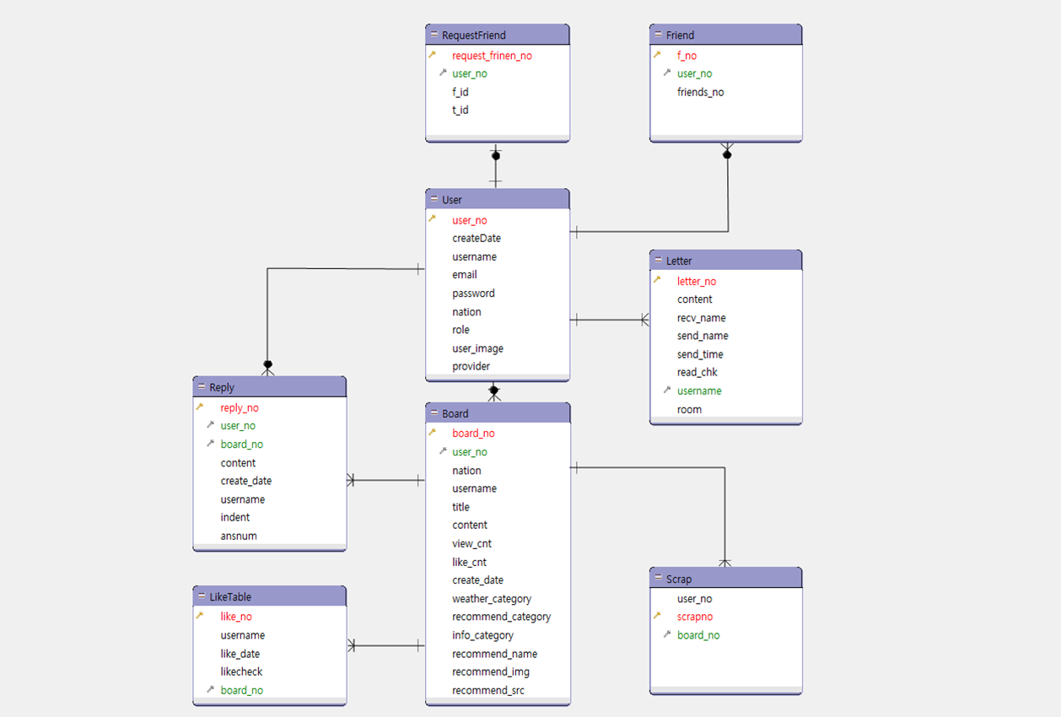Click the primary key icon beside letter_no
Screen dimensions: 1061x717
(x=657, y=280)
